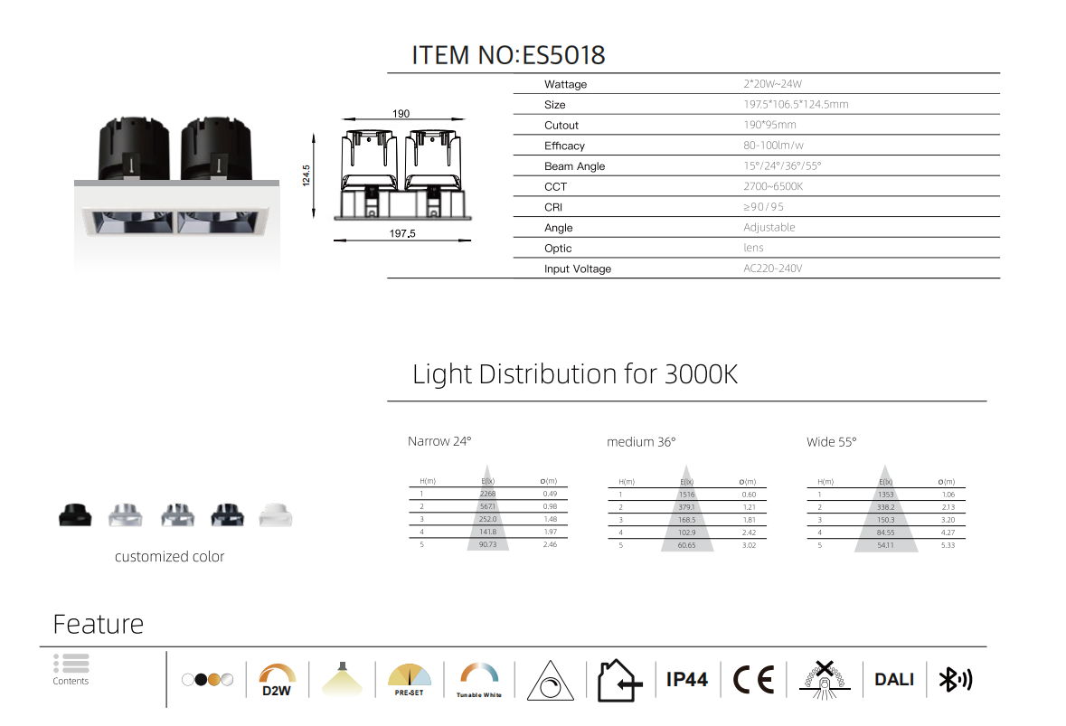Image resolution: width=1066 pixels, height=726 pixels.
Task: Select the ≥90/95 CRI value
Action: click(x=763, y=207)
